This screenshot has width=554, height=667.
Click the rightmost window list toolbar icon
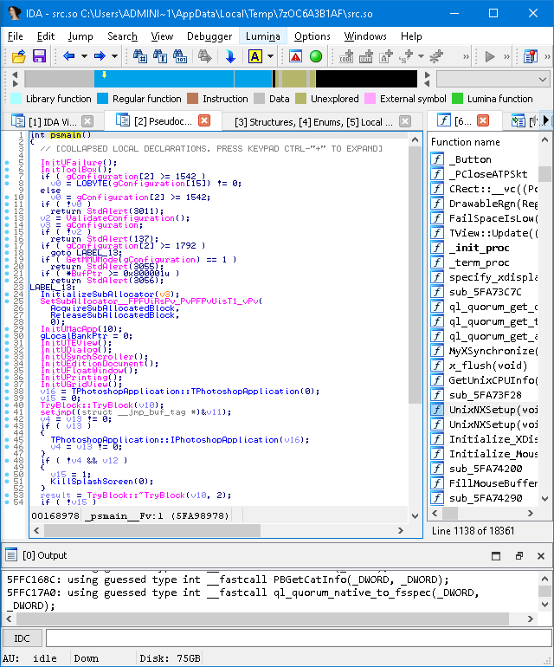click(531, 56)
